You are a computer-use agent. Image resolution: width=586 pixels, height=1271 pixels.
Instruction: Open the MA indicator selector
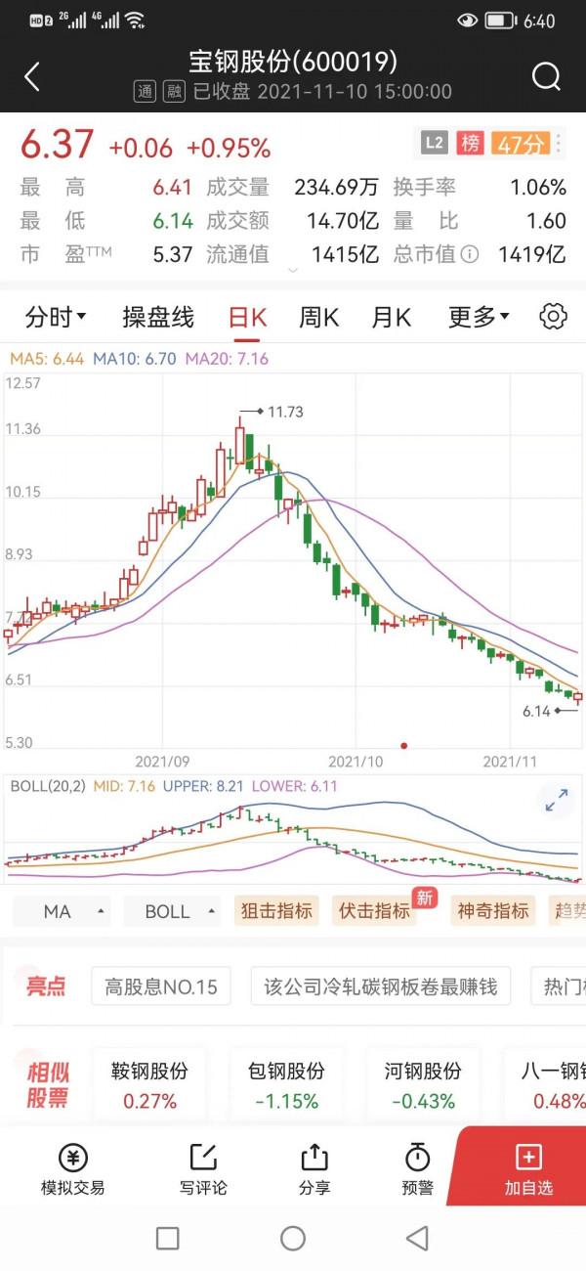pos(63,911)
